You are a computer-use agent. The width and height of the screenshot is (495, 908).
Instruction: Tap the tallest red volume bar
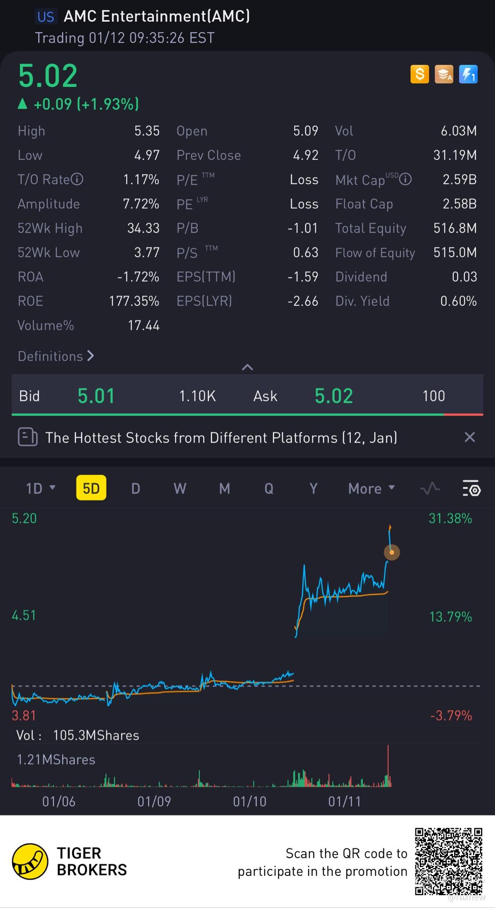click(x=388, y=766)
